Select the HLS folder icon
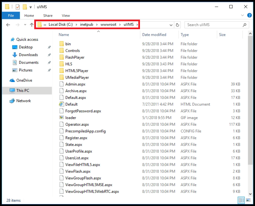Image resolution: width=255 pixels, height=206 pixels. 62,64
